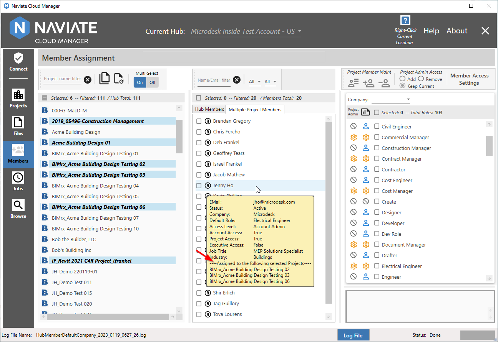The width and height of the screenshot is (498, 342).
Task: Select the Members section in the sidebar
Action: tap(18, 154)
